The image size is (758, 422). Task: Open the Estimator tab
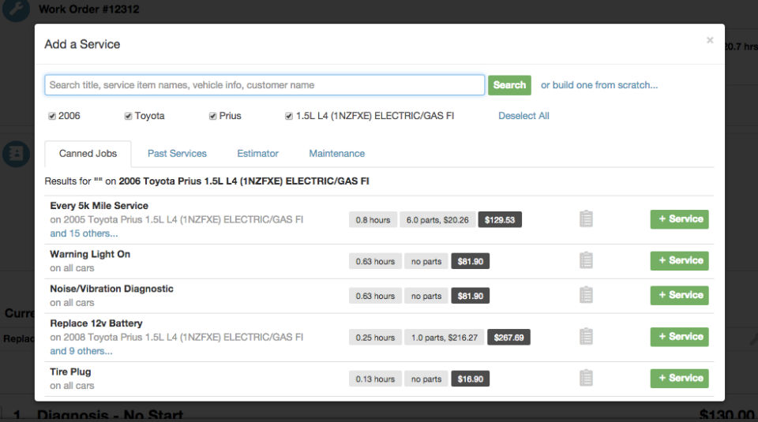pos(257,154)
